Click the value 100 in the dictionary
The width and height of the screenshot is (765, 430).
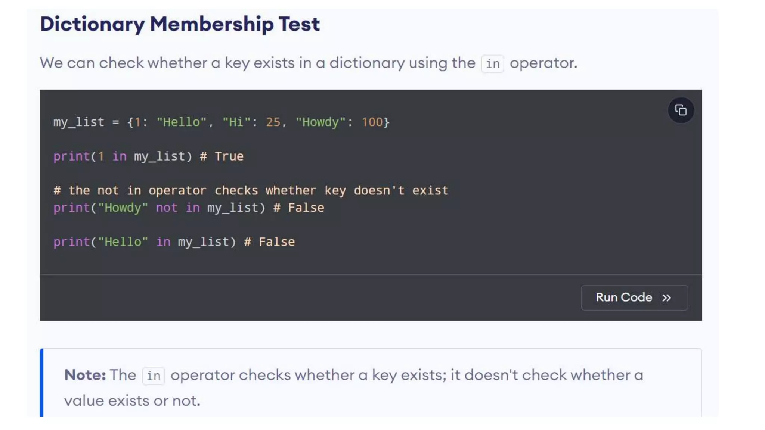coord(372,122)
